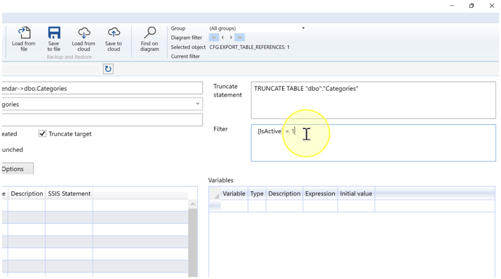The image size is (501, 279).
Task: Click the CFG.EXPORT_TABLE_REFERENCES: 1 selected object text
Action: click(249, 47)
